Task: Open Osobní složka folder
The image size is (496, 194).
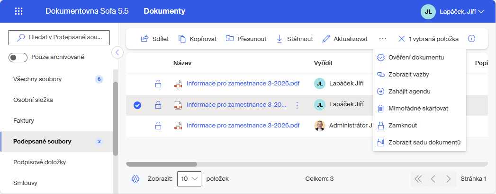Action: tap(57, 100)
